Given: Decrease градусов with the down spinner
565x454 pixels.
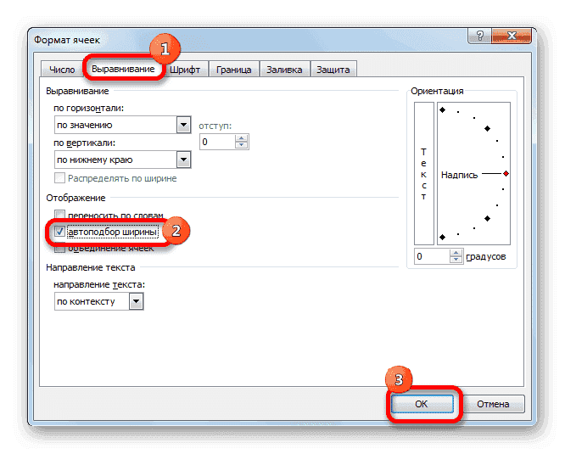Looking at the screenshot, I should coord(456,260).
